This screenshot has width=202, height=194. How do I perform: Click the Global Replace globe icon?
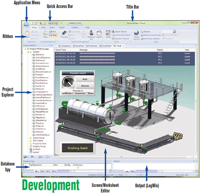point(136,35)
